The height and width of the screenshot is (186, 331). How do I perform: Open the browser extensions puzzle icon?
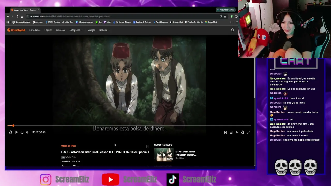point(236,17)
